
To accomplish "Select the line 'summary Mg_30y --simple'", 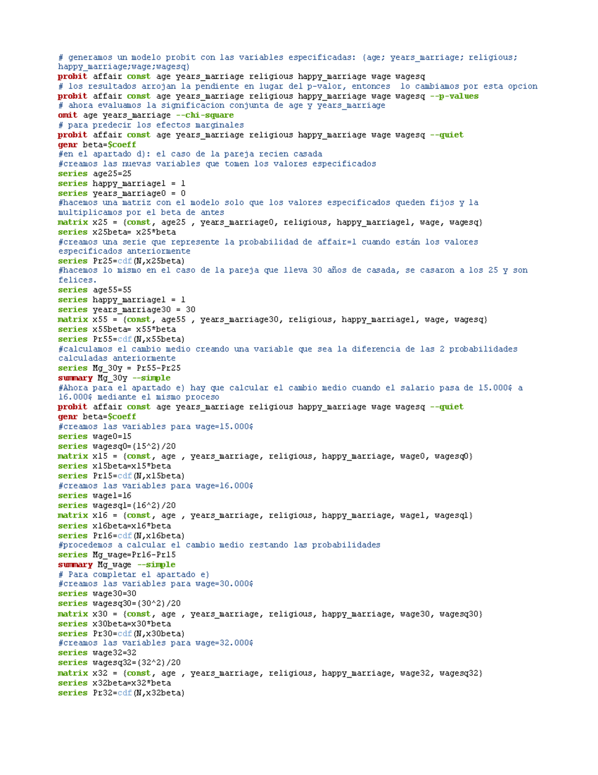I will point(114,378).
